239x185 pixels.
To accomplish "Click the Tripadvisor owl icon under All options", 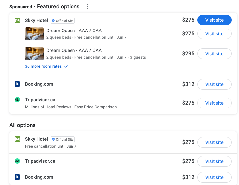I will 17,161.
